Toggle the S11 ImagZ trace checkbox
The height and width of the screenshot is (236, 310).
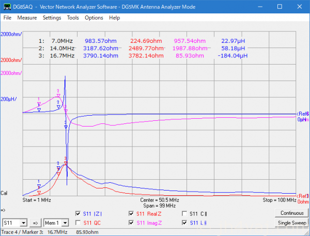point(131,223)
